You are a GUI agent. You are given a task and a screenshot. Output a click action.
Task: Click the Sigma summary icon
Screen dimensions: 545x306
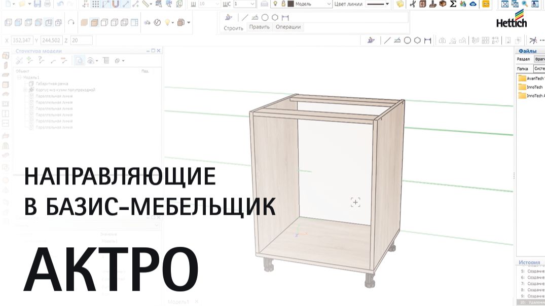coord(453,4)
